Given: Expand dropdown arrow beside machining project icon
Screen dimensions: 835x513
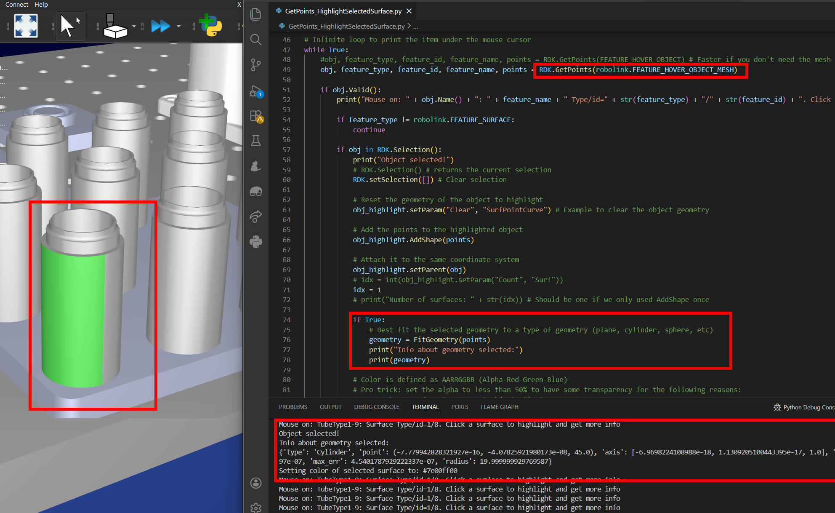Looking at the screenshot, I should coord(134,26).
